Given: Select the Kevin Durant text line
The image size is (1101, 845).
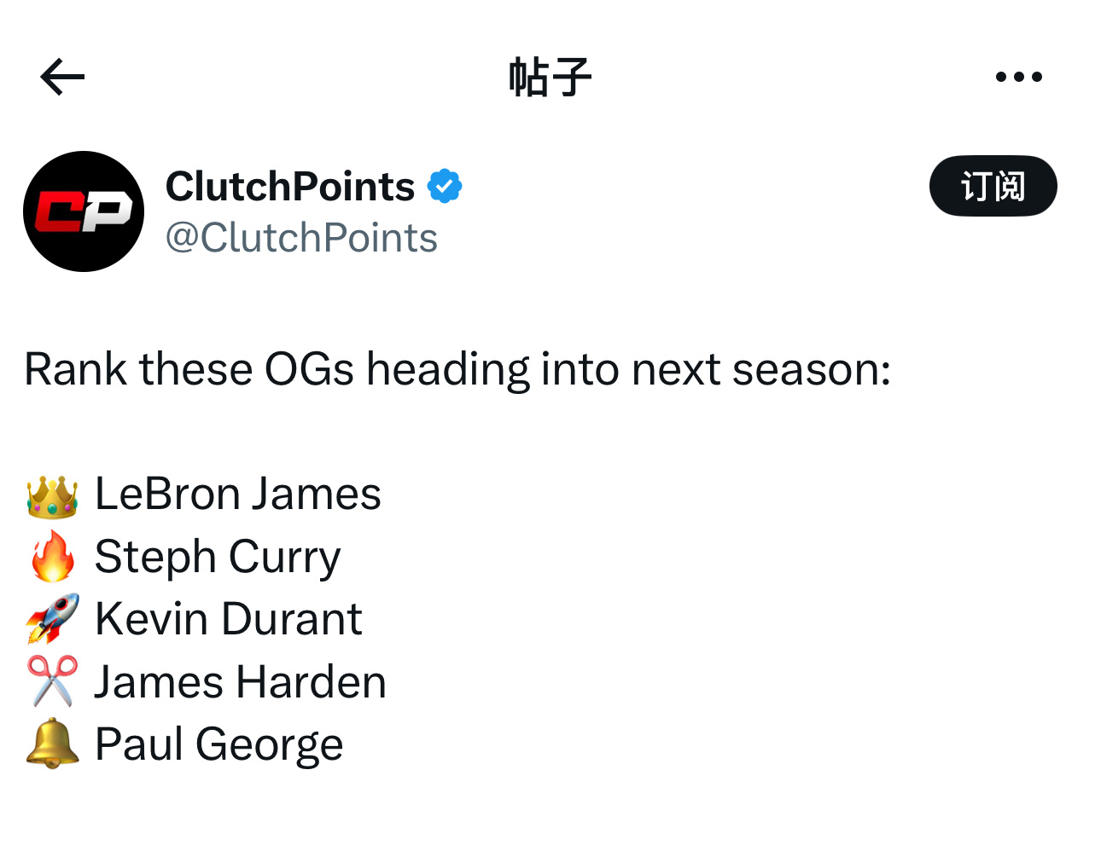Looking at the screenshot, I should tap(228, 619).
